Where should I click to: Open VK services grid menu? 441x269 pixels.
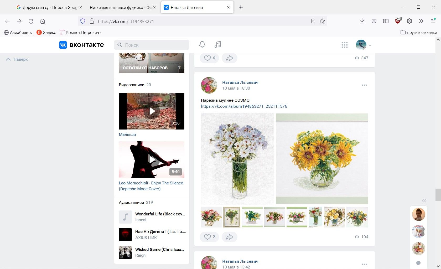344,45
